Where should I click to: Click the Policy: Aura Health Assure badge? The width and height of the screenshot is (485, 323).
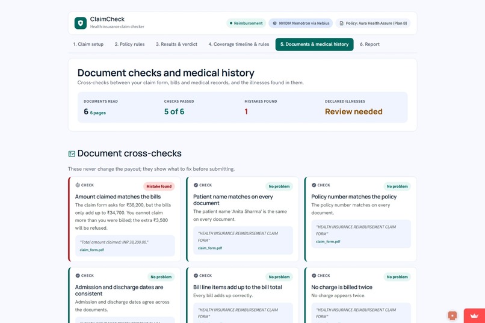(373, 23)
